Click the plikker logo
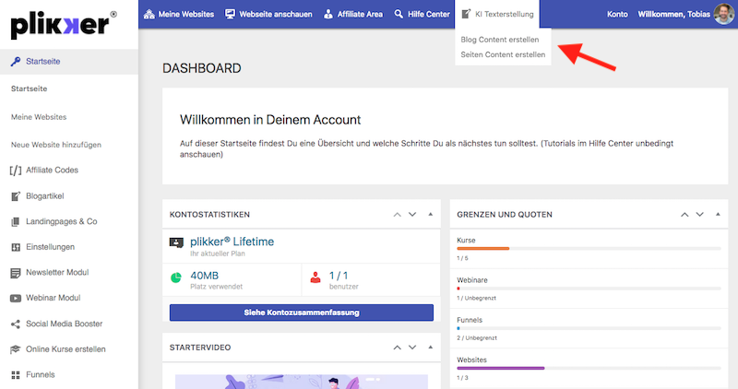This screenshot has width=738, height=389. pos(64,25)
